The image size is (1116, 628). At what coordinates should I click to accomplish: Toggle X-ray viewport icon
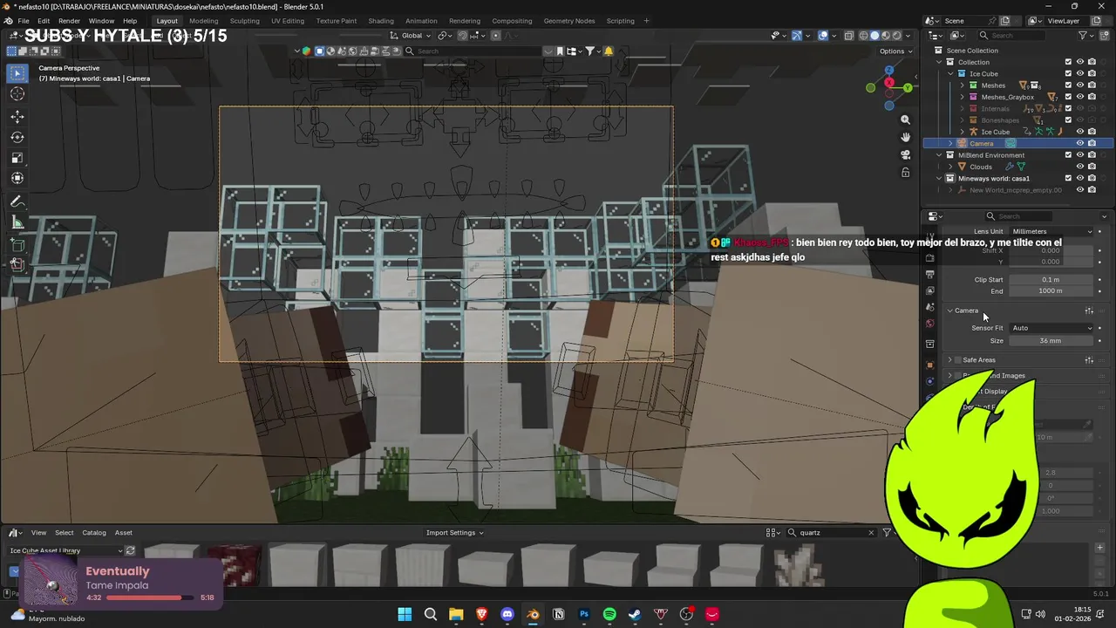pos(848,36)
